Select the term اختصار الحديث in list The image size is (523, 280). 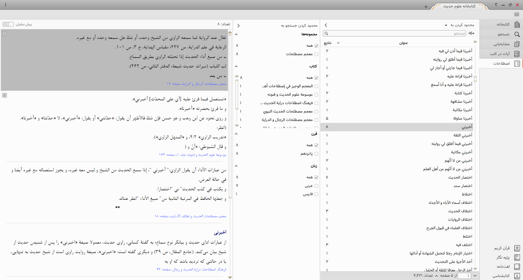[x=460, y=178]
